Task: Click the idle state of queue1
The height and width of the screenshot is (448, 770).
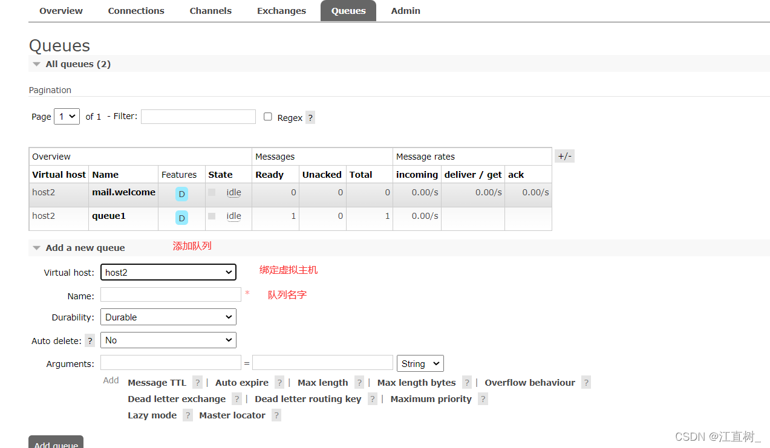Action: coord(234,216)
